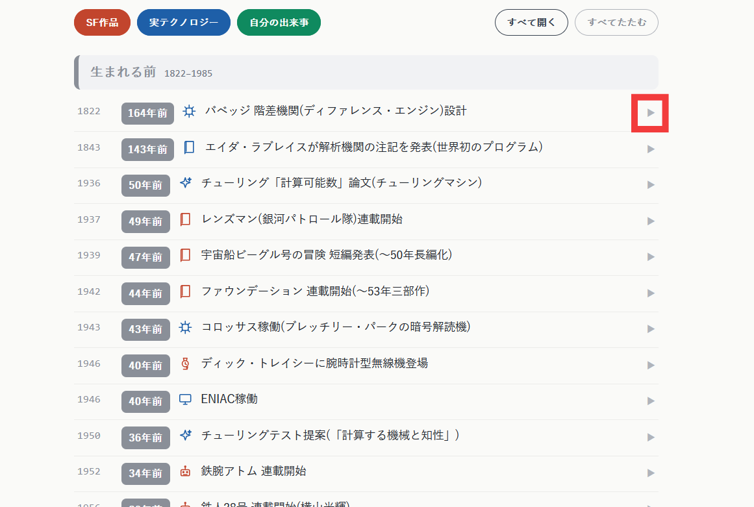Click the 34年前 badge
754x507 pixels.
click(x=145, y=474)
